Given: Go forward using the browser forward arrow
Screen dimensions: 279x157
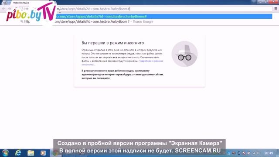Looking at the screenshot, I should point(10,9).
